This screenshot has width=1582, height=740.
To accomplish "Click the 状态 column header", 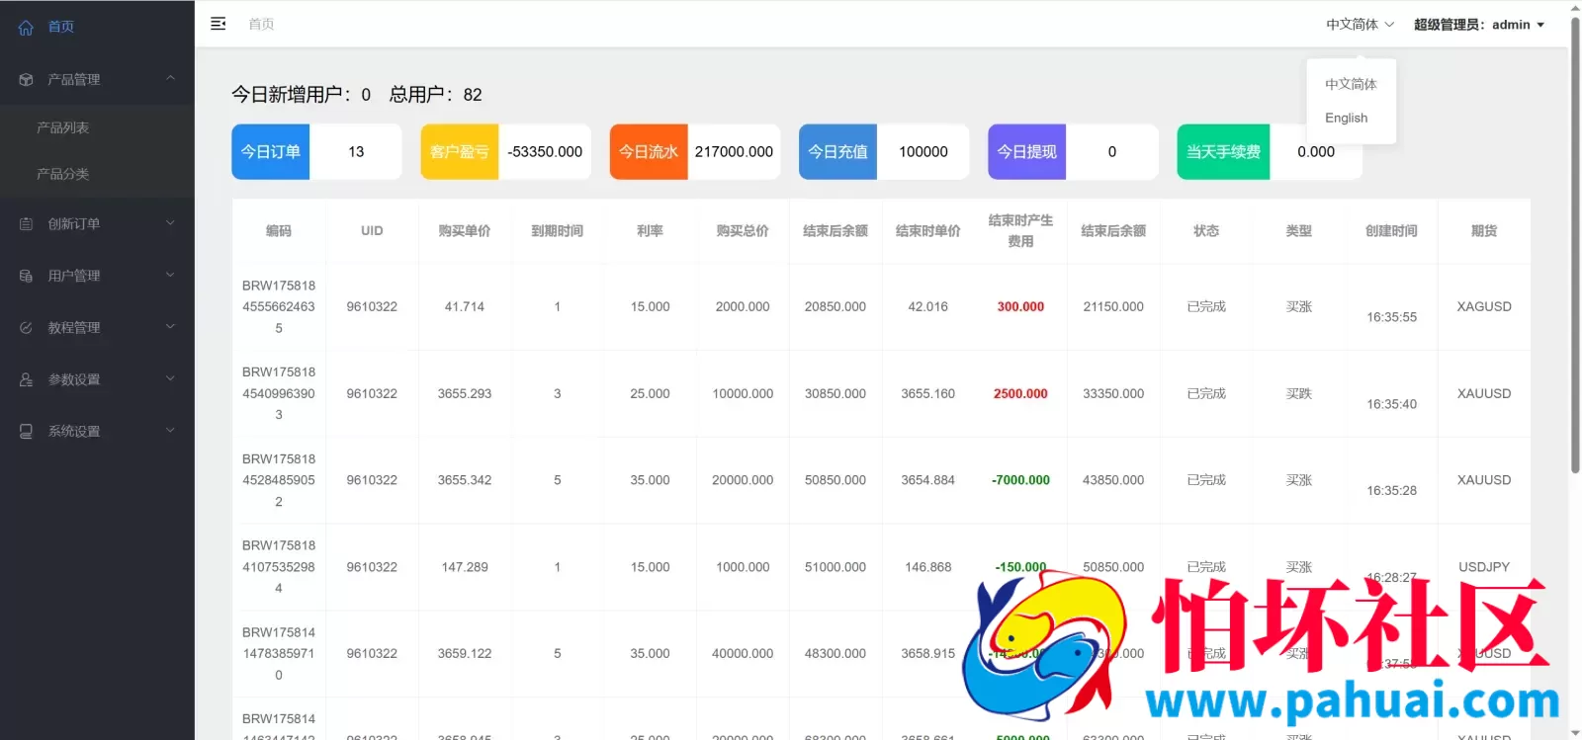I will point(1206,231).
